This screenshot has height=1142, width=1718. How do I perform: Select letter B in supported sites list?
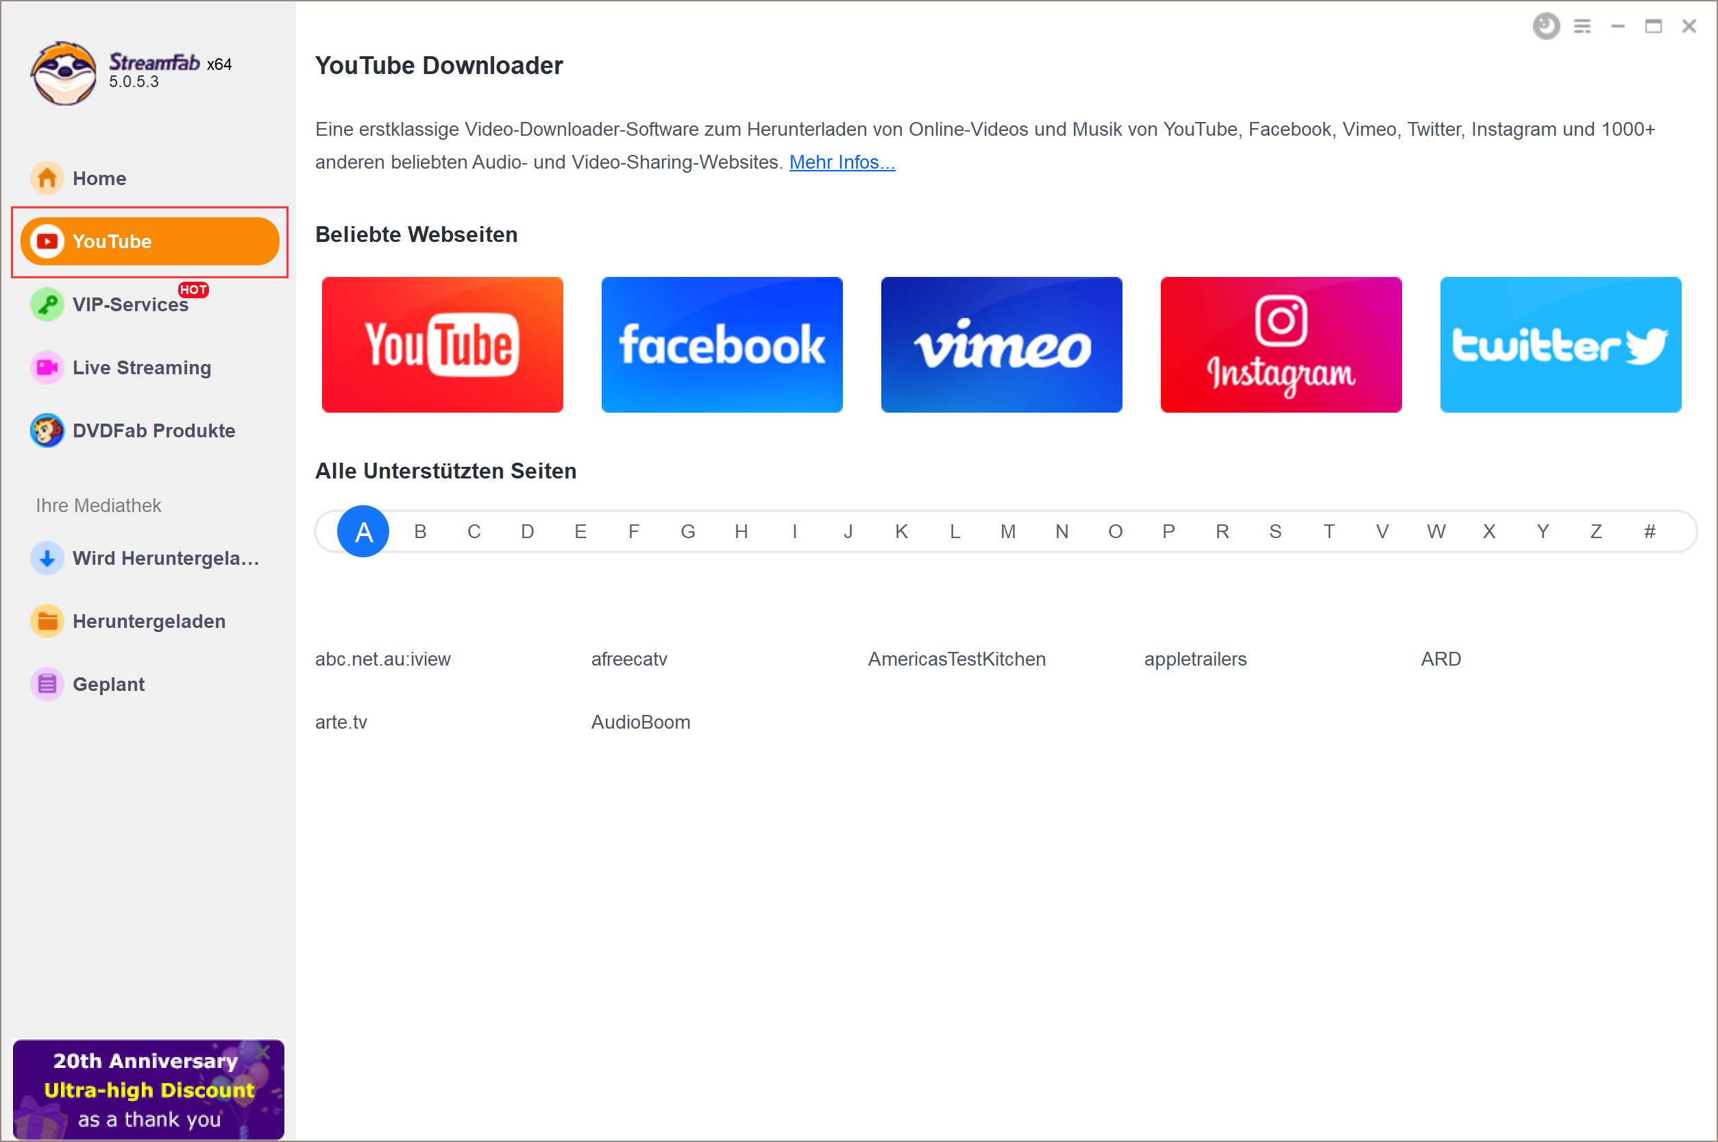click(x=418, y=531)
